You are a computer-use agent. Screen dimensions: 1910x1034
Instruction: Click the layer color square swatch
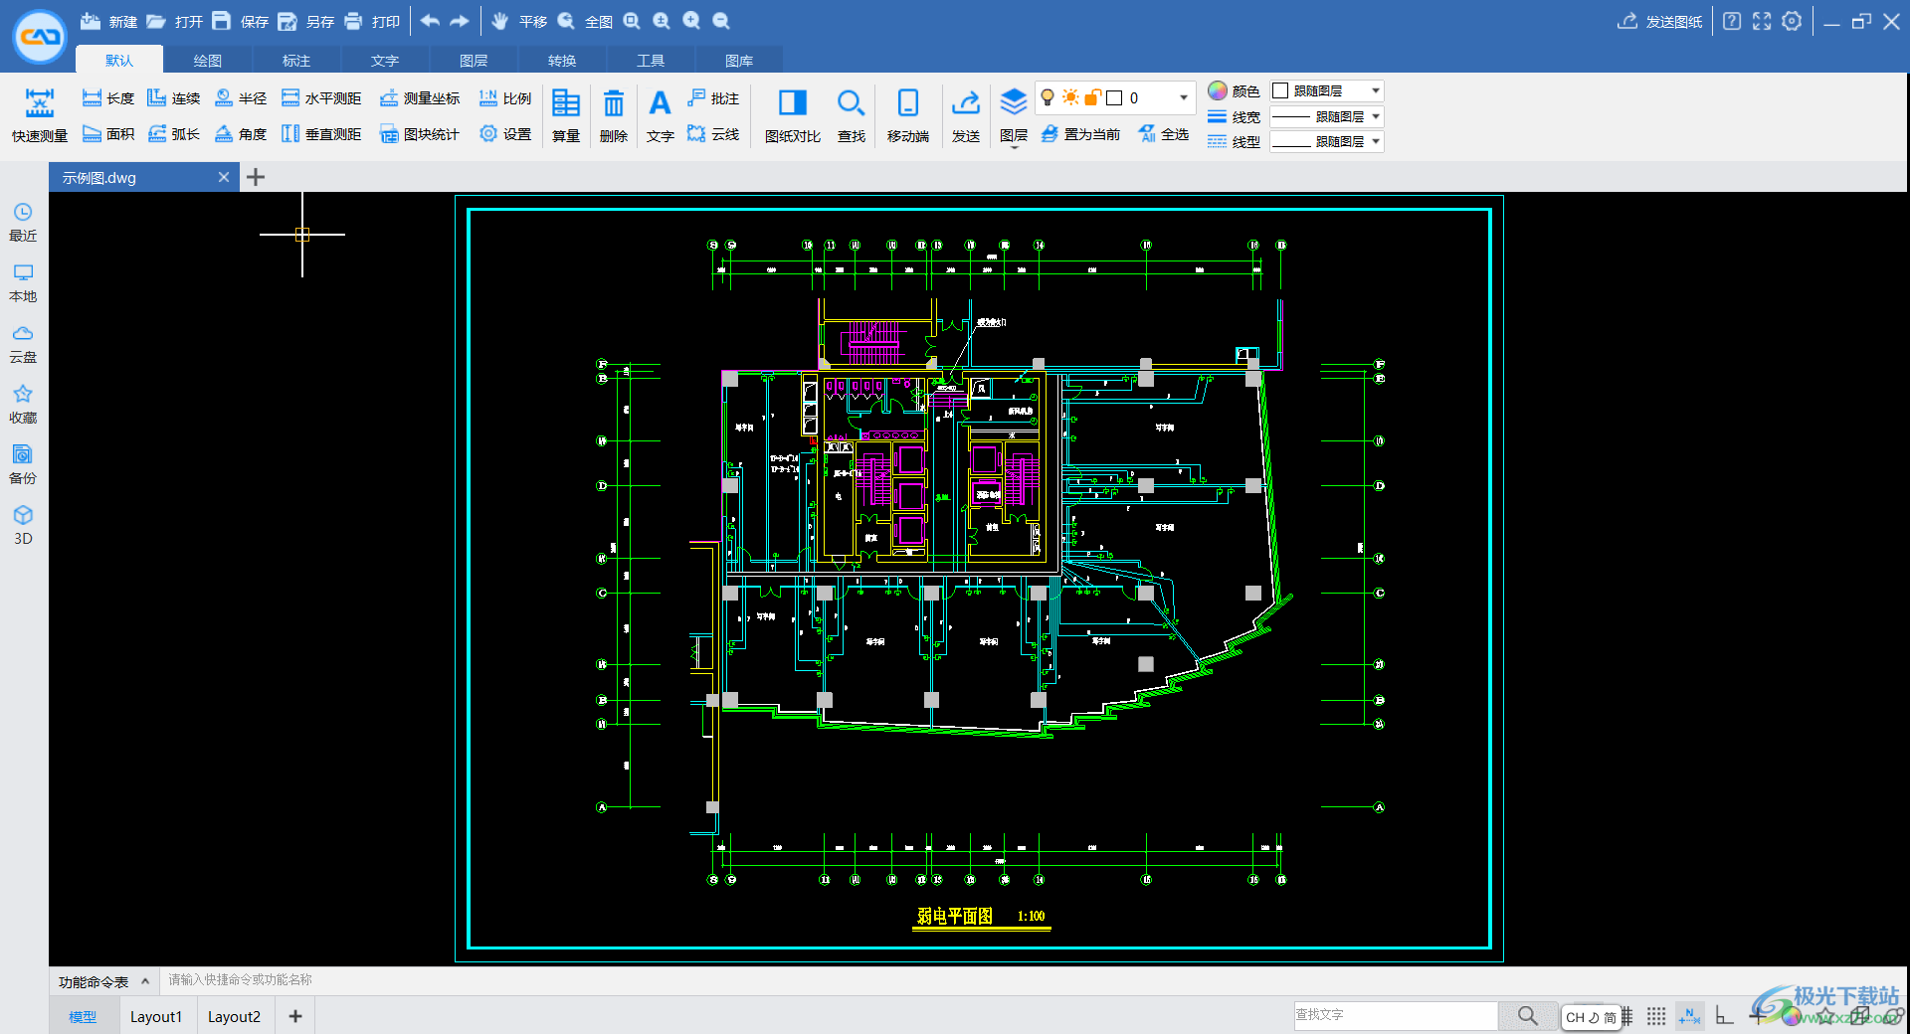tap(1114, 97)
